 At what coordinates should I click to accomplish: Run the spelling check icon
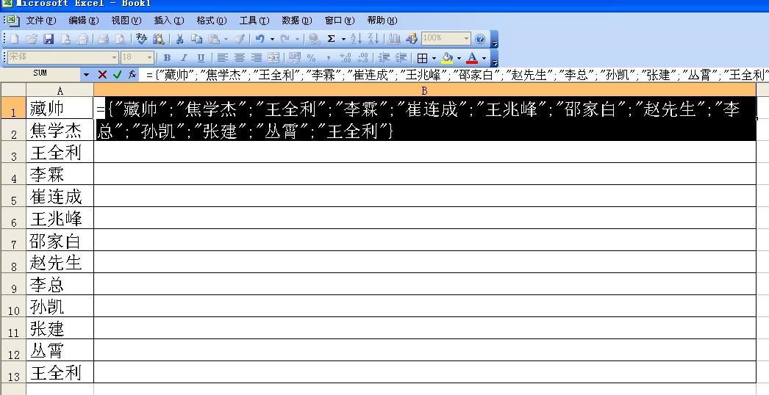click(x=141, y=39)
